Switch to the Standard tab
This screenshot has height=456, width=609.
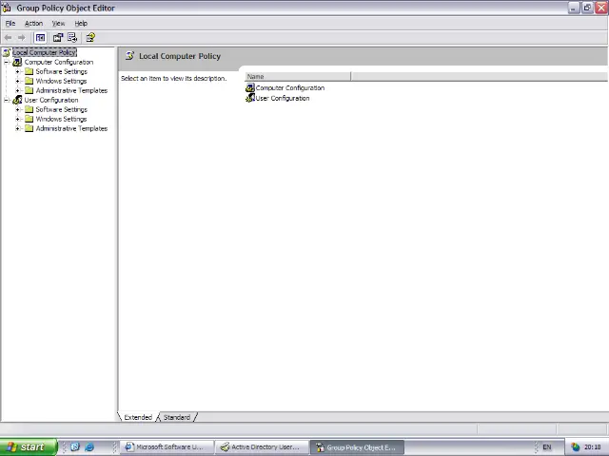click(177, 417)
